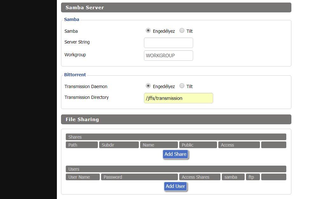Click the Access Shares column header
This screenshot has height=199, width=333.
[200, 177]
